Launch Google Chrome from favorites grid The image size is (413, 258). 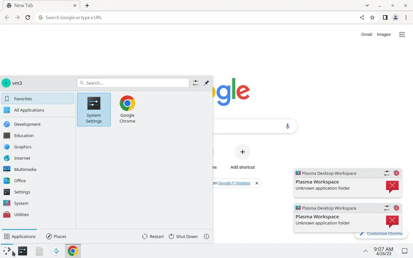[x=127, y=110]
